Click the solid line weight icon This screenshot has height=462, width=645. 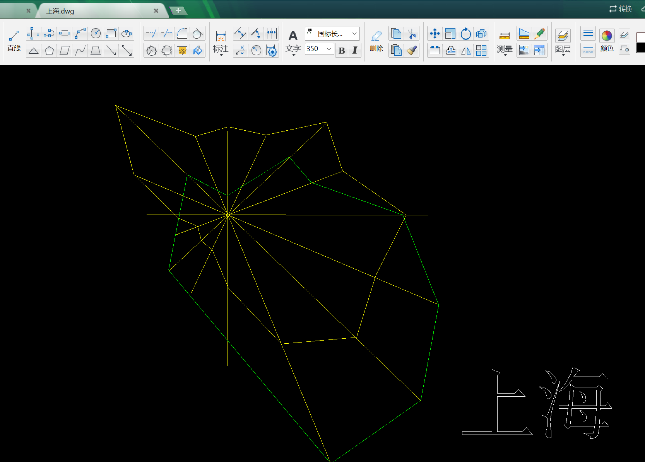pos(588,34)
